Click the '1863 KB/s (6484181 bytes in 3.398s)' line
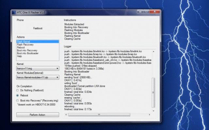Viewport: 209px width, 130px height. click(84, 69)
